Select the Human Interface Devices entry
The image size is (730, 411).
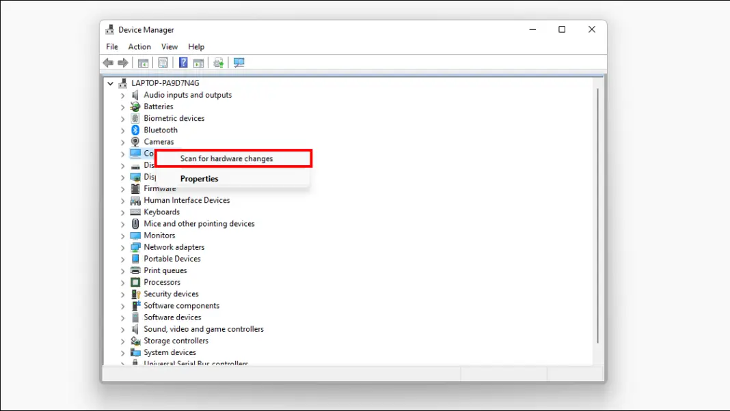pos(187,200)
